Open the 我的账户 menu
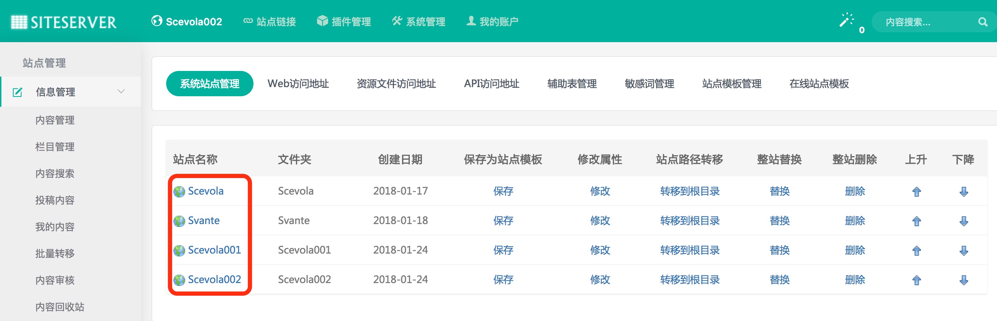Image resolution: width=997 pixels, height=321 pixels. click(x=492, y=21)
